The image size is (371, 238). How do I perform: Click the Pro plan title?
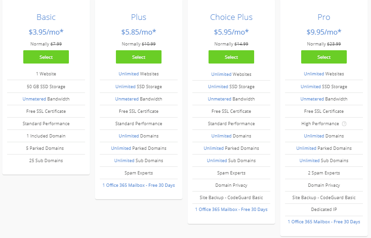click(324, 17)
